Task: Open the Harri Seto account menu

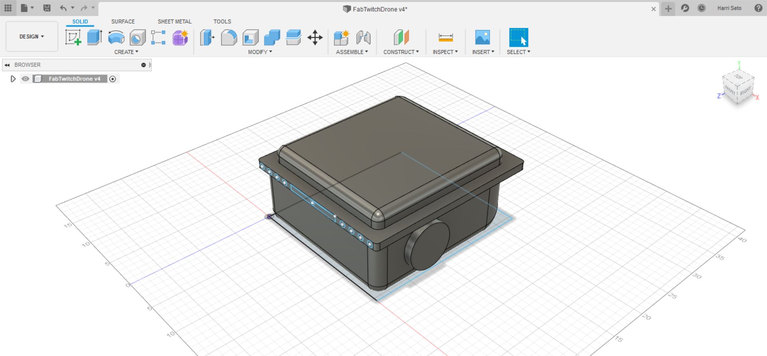Action: coord(729,8)
